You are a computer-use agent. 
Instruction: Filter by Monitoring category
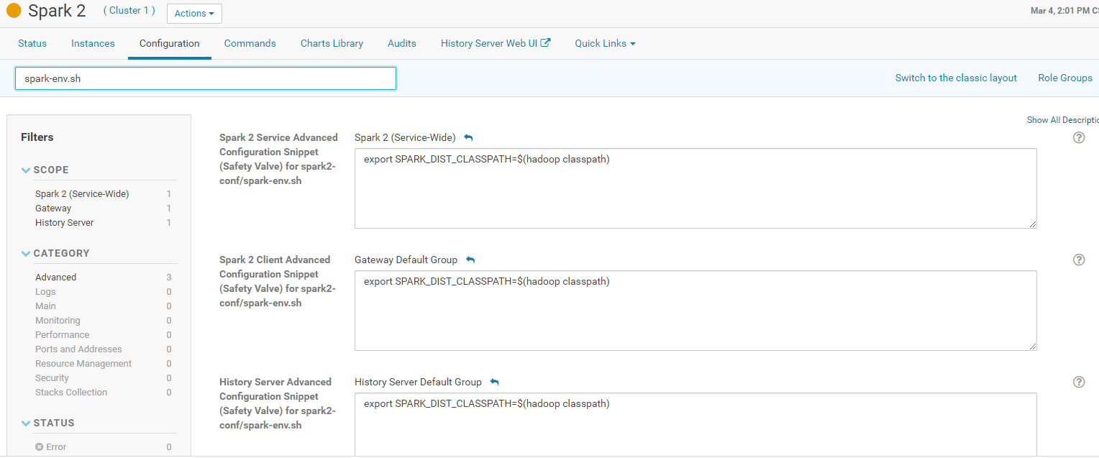pos(58,320)
